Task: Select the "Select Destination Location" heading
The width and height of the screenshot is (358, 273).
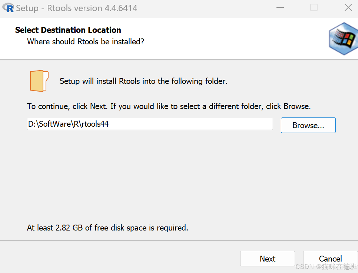Action: pyautogui.click(x=68, y=30)
